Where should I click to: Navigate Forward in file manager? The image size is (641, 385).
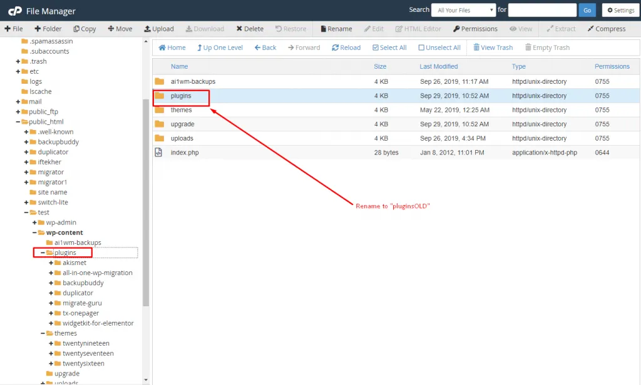pyautogui.click(x=304, y=47)
